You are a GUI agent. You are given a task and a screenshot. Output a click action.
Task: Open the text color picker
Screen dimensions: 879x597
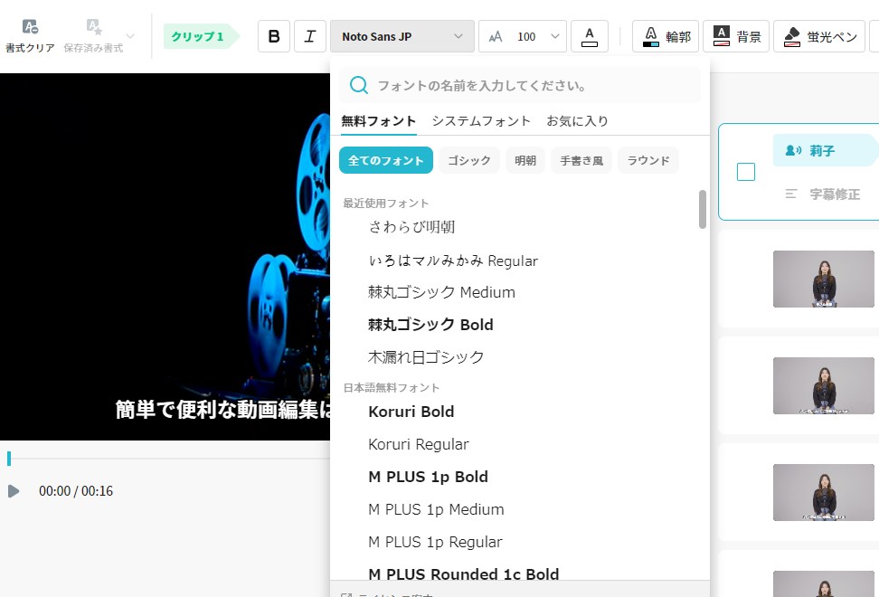[x=590, y=36]
